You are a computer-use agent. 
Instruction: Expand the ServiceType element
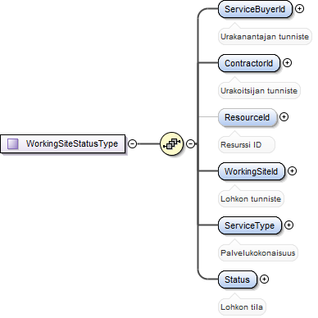click(288, 225)
